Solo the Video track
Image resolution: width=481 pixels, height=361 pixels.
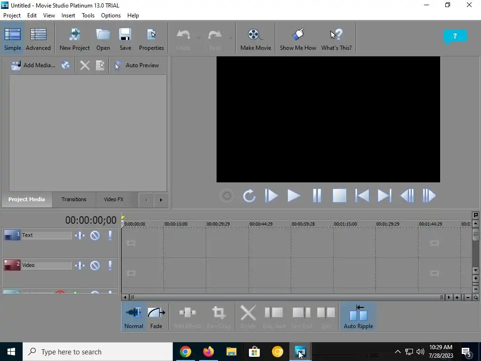click(x=110, y=266)
